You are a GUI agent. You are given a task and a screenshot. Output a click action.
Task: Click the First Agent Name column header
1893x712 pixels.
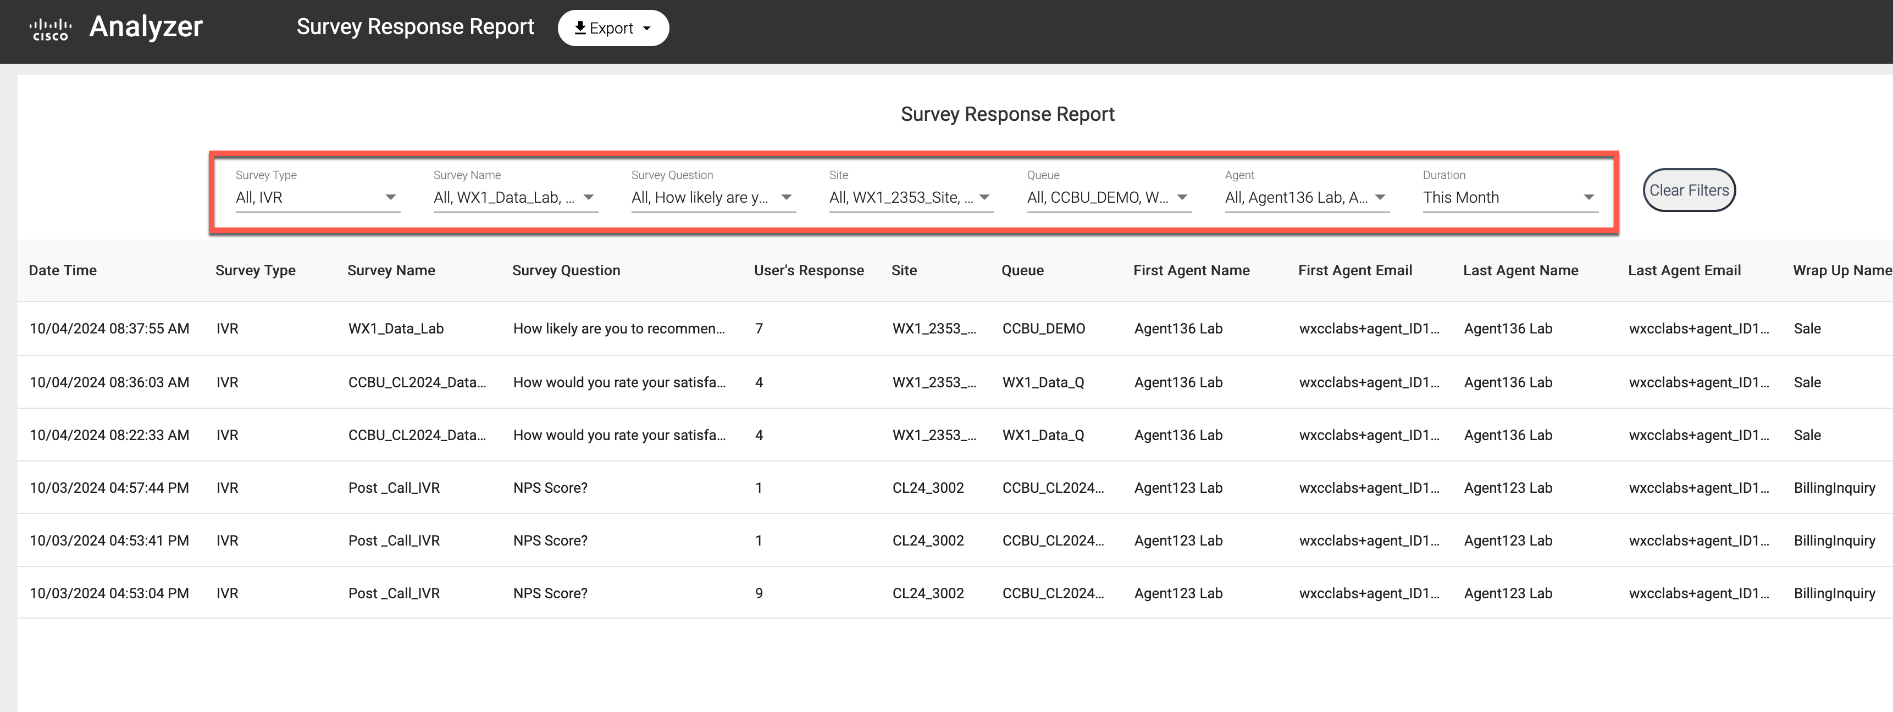pyautogui.click(x=1191, y=270)
